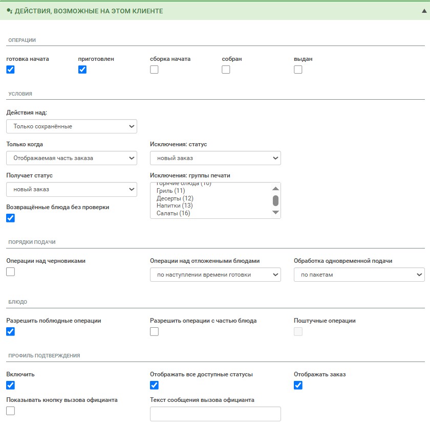Expand the «Исключения: статус» dropdown

215,158
